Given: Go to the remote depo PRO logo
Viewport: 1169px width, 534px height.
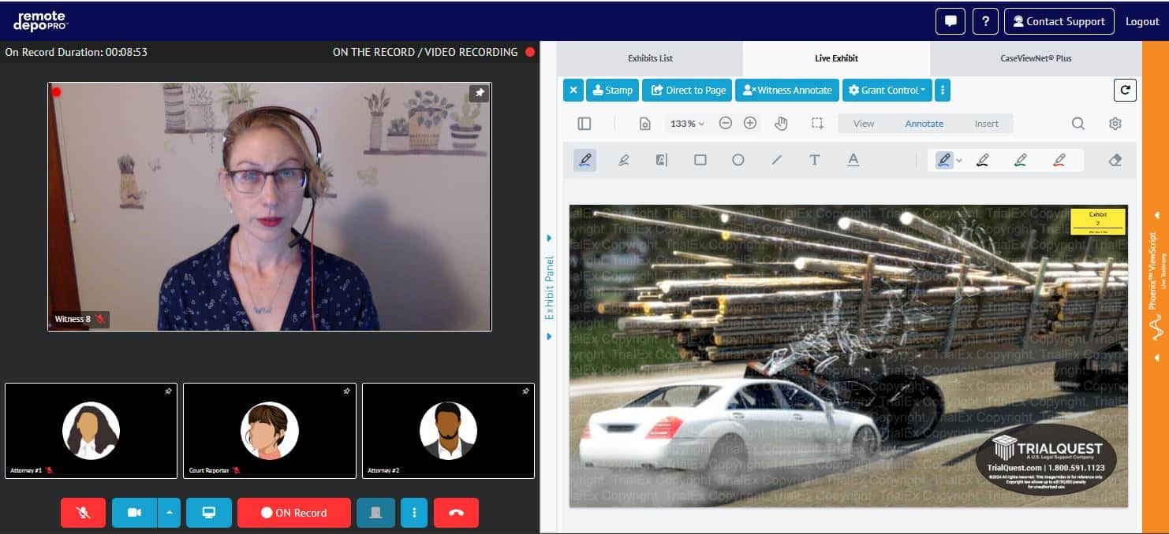Looking at the screenshot, I should click(x=40, y=21).
